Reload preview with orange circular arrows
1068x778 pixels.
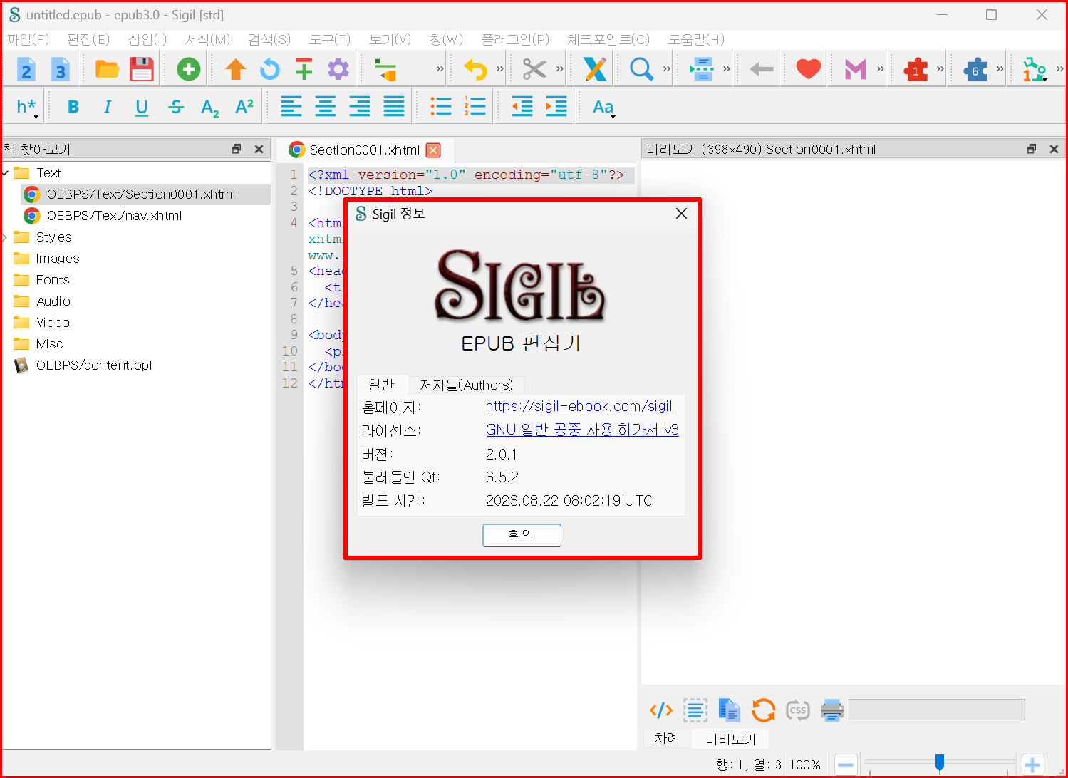tap(764, 710)
